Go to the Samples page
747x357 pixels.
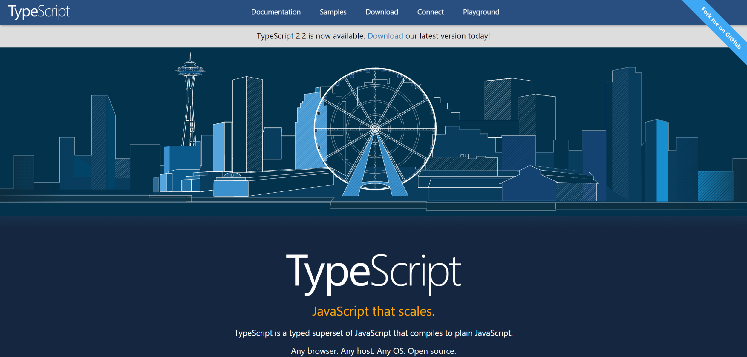pyautogui.click(x=333, y=12)
